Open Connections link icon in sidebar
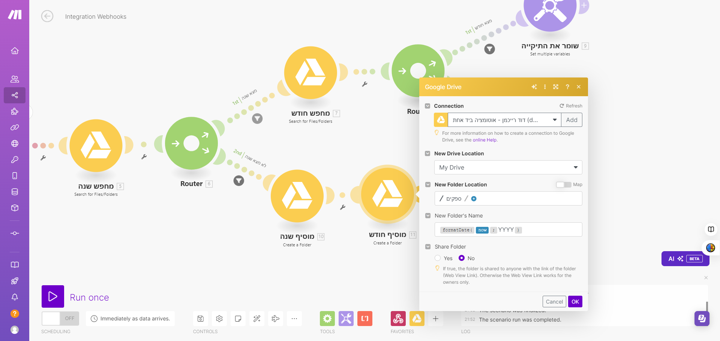Viewport: 720px width, 341px height. click(x=15, y=128)
